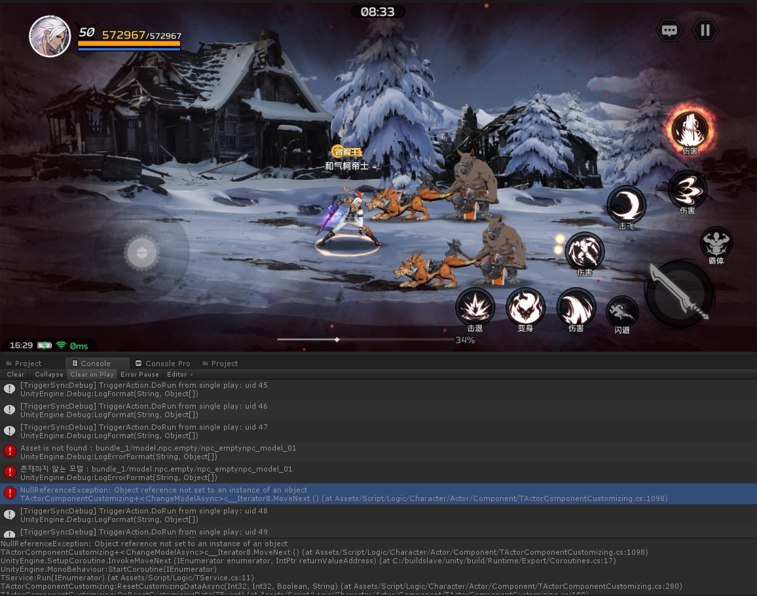Click the 和气柯帝士 player name label
757x596 pixels.
point(346,166)
